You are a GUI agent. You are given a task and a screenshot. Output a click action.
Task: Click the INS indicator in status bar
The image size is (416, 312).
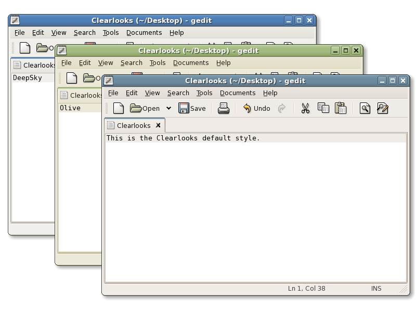click(376, 289)
